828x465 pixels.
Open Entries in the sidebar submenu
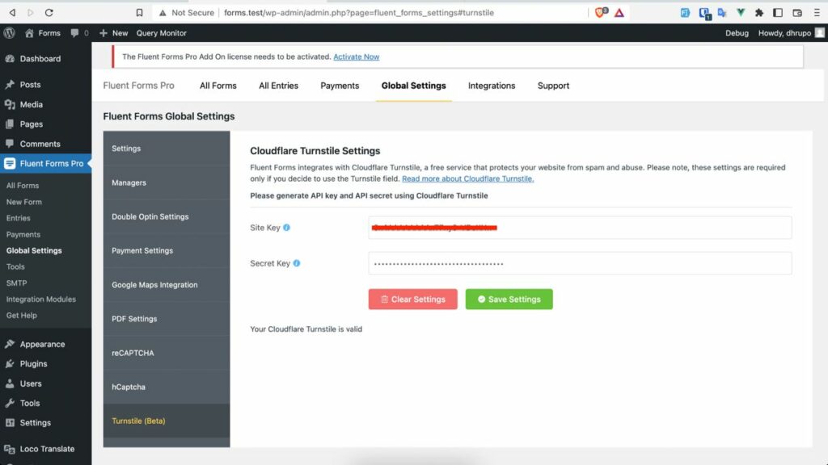pyautogui.click(x=19, y=218)
